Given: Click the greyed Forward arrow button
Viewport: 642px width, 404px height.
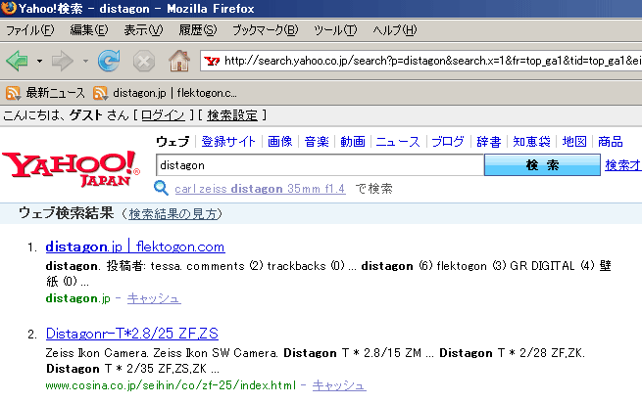Looking at the screenshot, I should [x=62, y=62].
